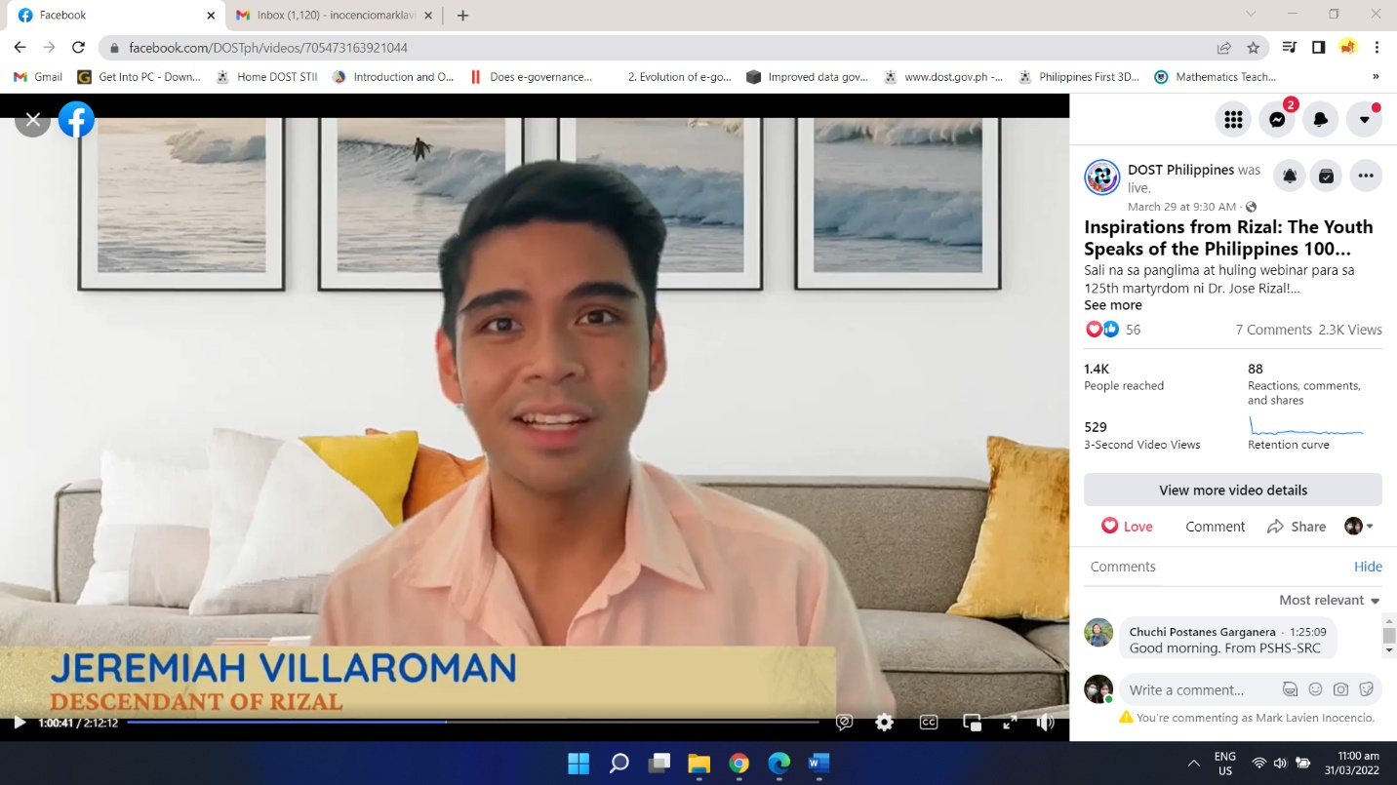This screenshot has width=1397, height=785.
Task: View the 56 reactions list
Action: coord(1133,330)
